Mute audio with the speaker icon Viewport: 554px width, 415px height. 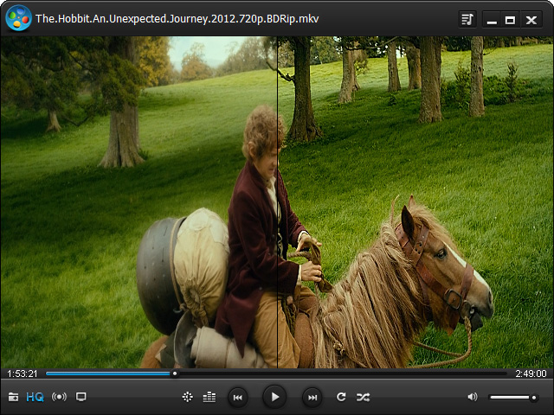click(x=473, y=397)
